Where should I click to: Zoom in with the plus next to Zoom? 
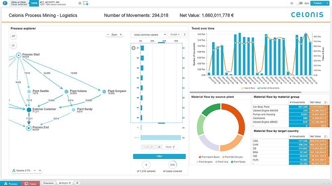pyautogui.click(x=121, y=34)
